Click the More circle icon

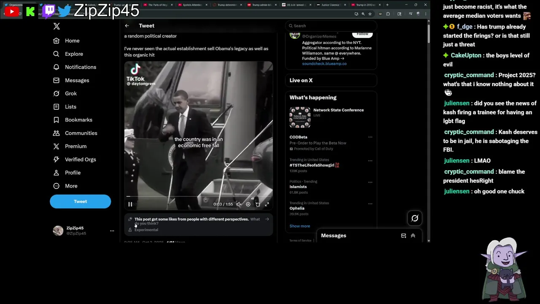(56, 186)
